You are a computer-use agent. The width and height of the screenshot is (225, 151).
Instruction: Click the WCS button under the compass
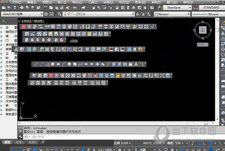pyautogui.click(x=203, y=45)
